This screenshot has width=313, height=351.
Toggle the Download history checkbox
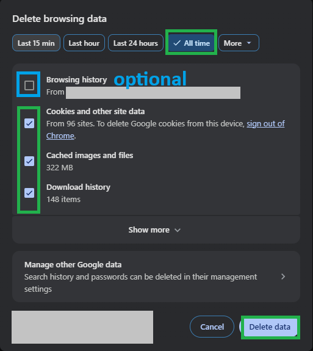29,193
